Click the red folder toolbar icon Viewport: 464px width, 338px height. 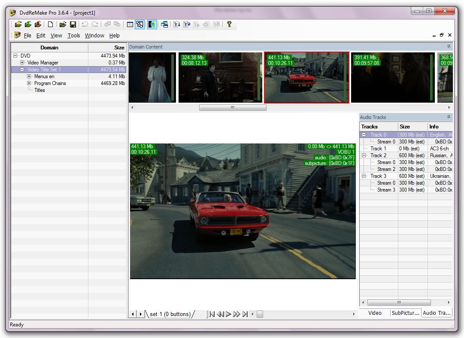(38, 24)
